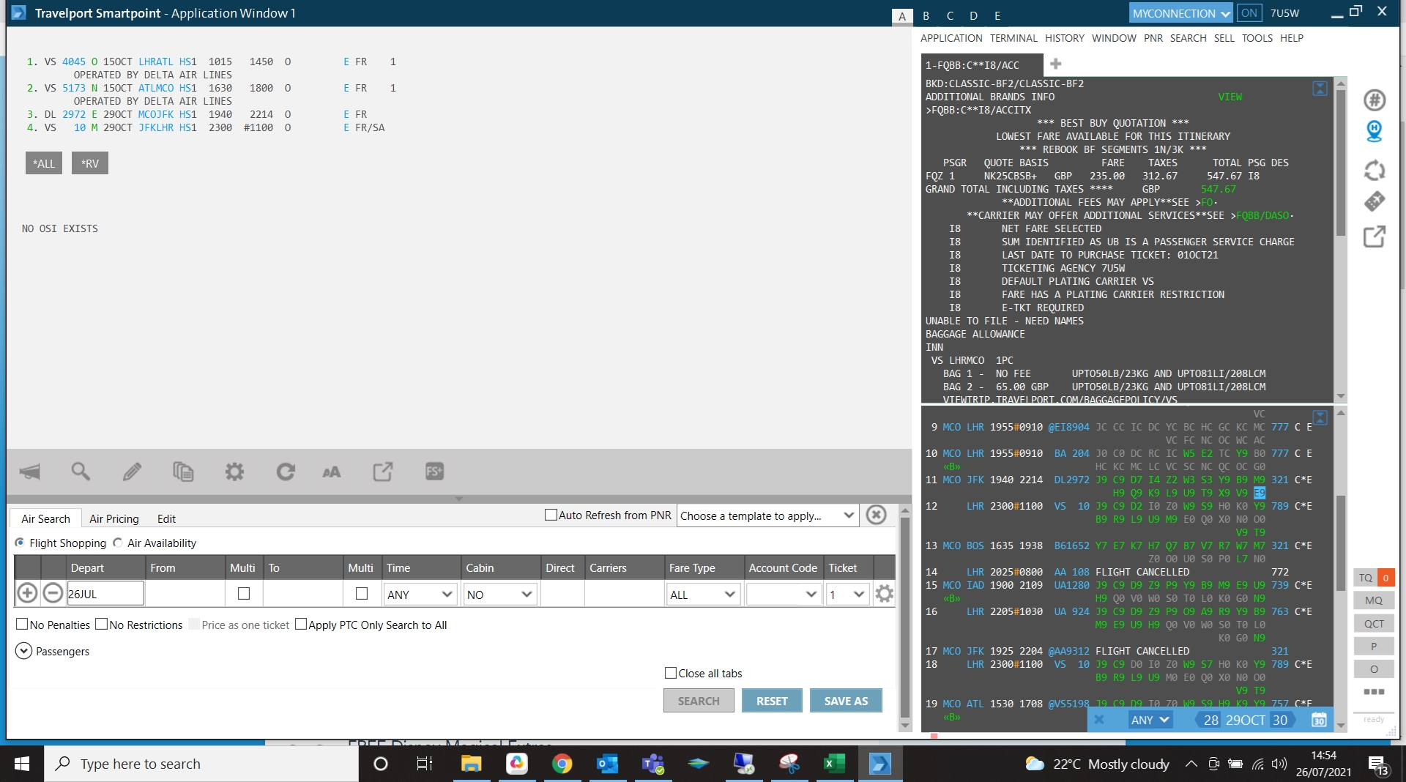Open the Account Code dropdown

tap(783, 594)
